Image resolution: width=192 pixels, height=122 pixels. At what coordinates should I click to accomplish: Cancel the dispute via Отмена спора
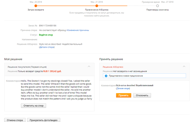15,120
